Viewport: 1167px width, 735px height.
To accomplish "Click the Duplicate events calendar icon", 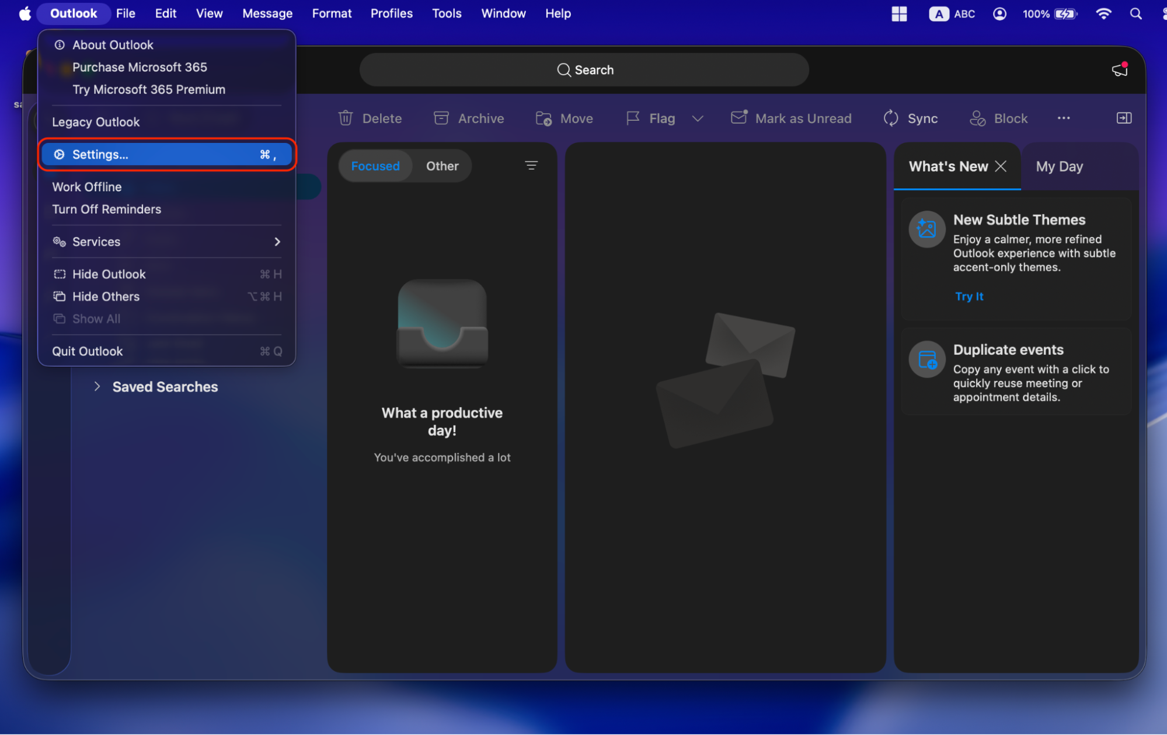I will point(927,359).
